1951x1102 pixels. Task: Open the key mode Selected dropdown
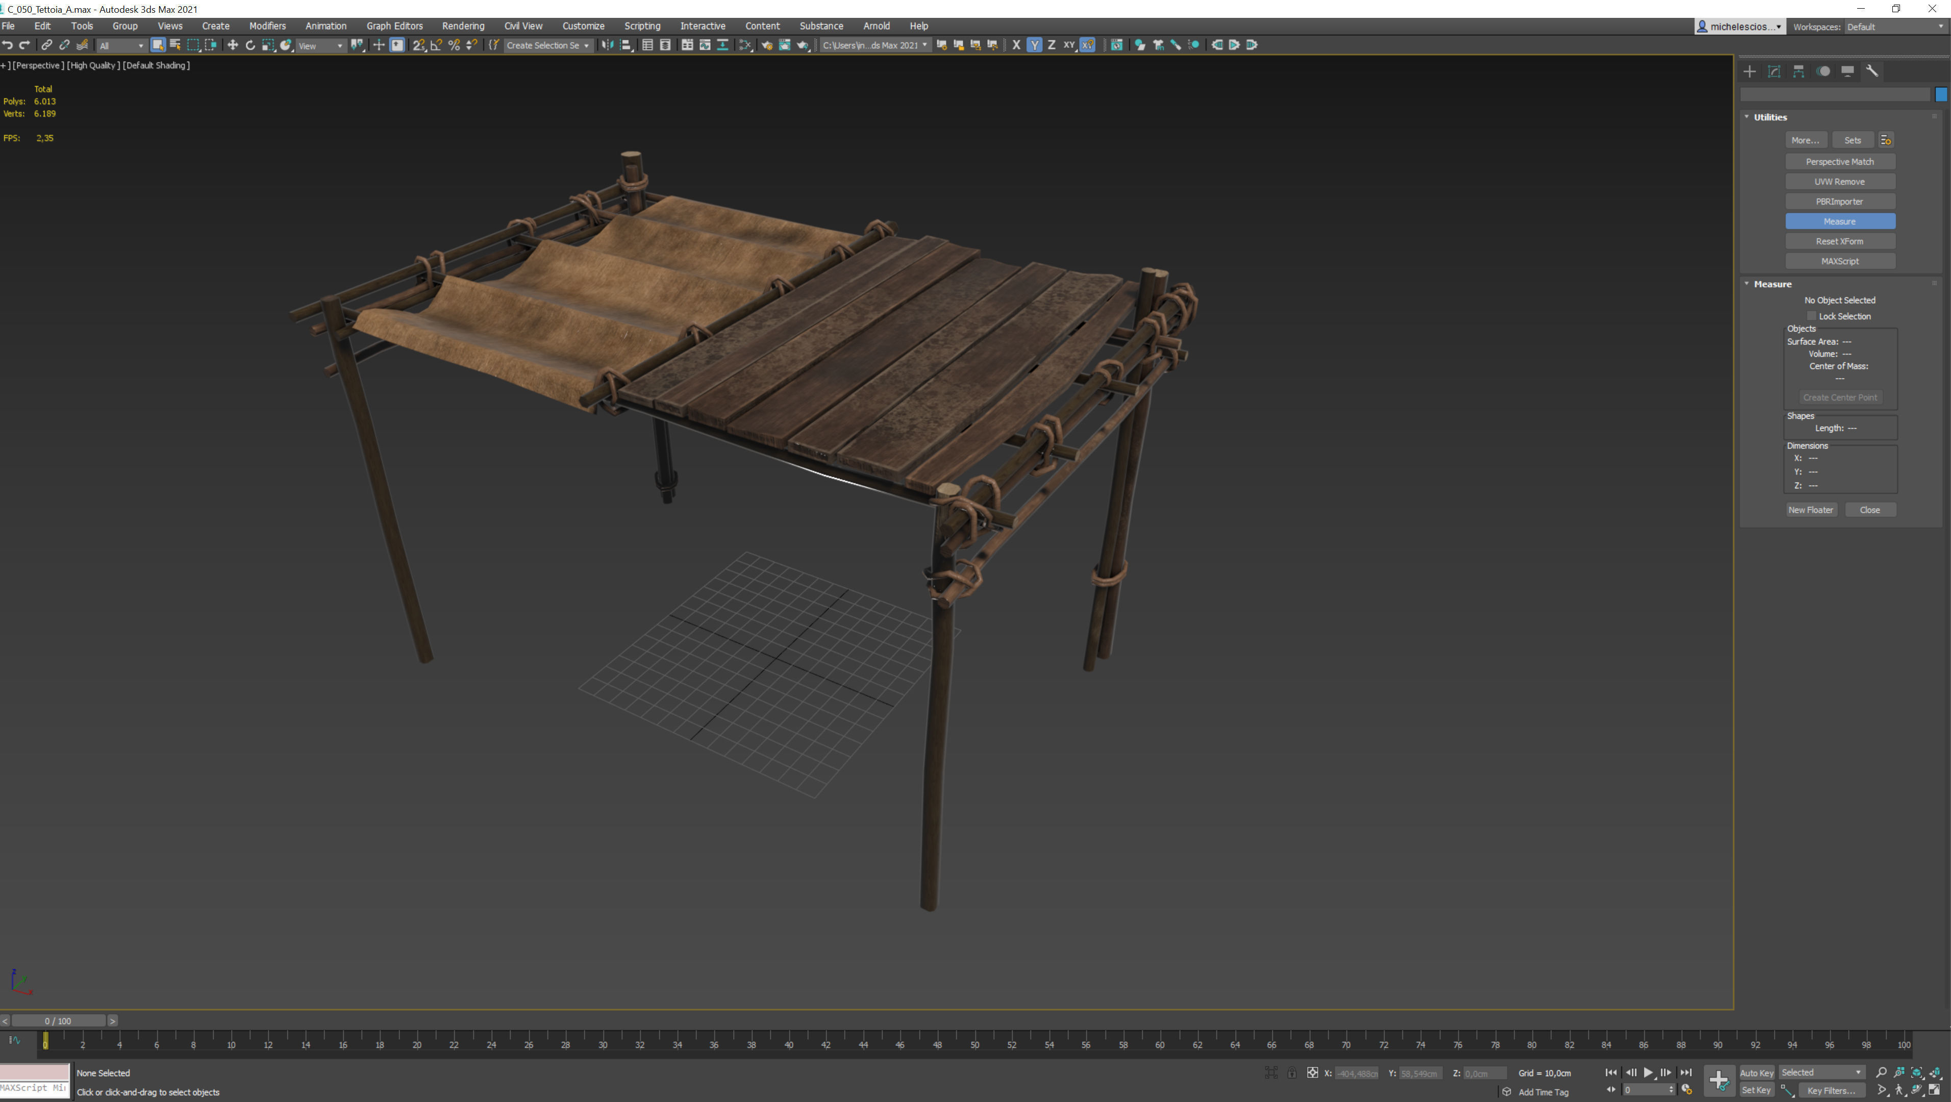tap(1821, 1072)
